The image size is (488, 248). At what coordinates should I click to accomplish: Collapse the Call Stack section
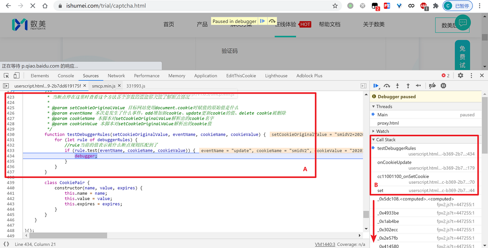[x=384, y=140]
